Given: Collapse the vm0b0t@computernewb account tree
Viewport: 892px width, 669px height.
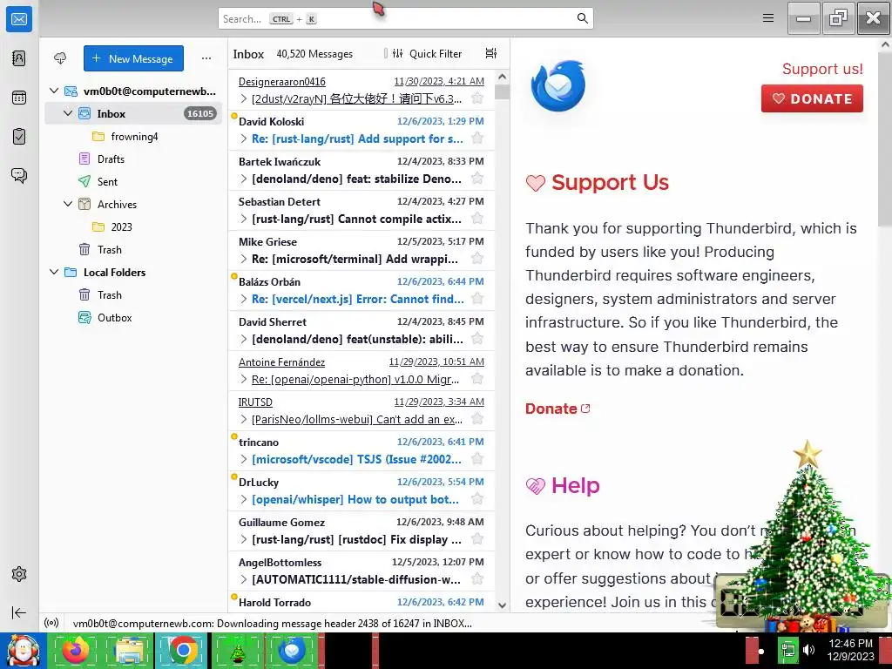Looking at the screenshot, I should (54, 91).
